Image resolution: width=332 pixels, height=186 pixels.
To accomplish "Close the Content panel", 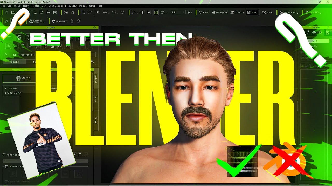I will (94, 27).
